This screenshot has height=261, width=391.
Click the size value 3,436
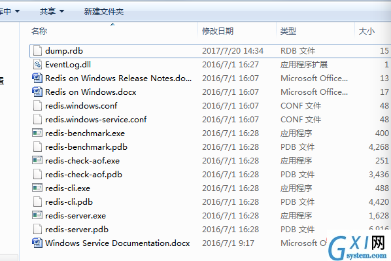pos(379,175)
